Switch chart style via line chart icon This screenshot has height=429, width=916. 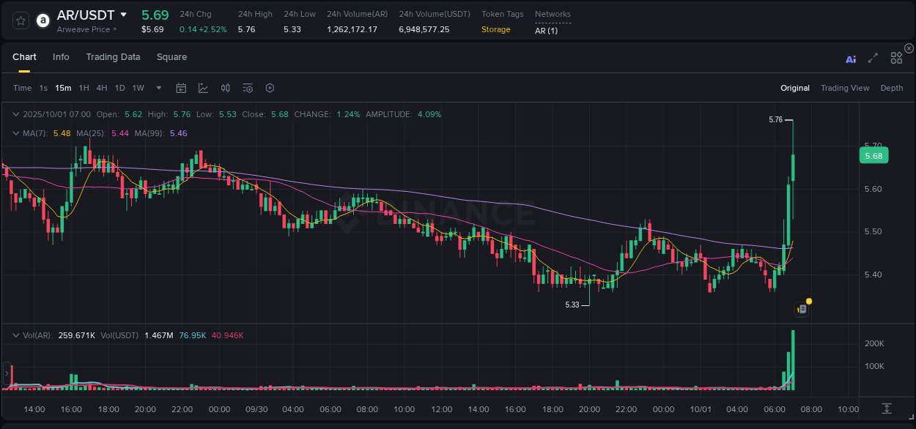203,88
